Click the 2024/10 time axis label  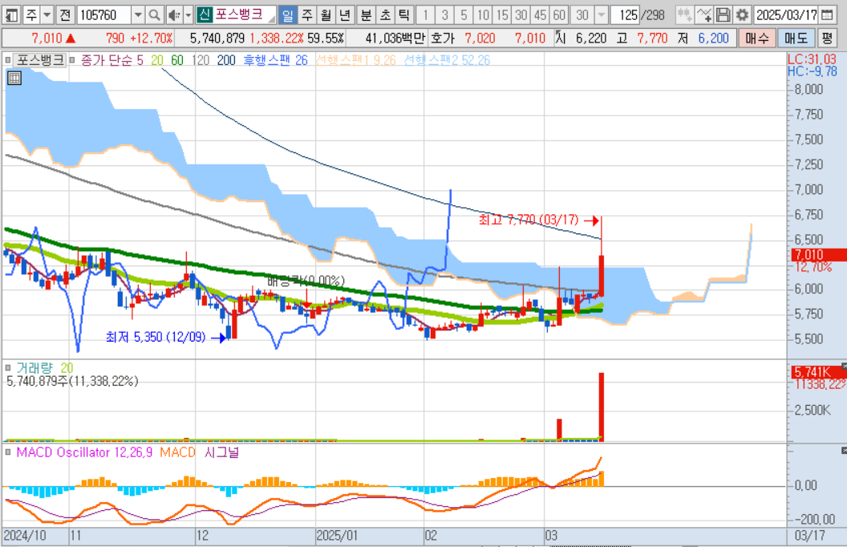[25, 537]
